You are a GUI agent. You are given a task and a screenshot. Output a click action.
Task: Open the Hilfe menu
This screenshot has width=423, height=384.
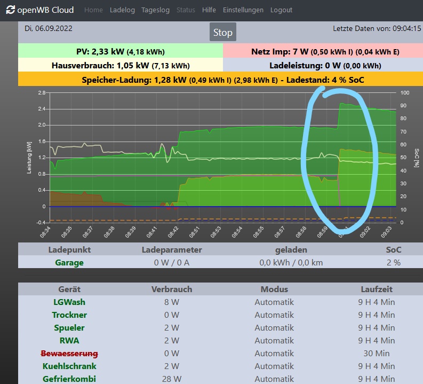(x=209, y=10)
